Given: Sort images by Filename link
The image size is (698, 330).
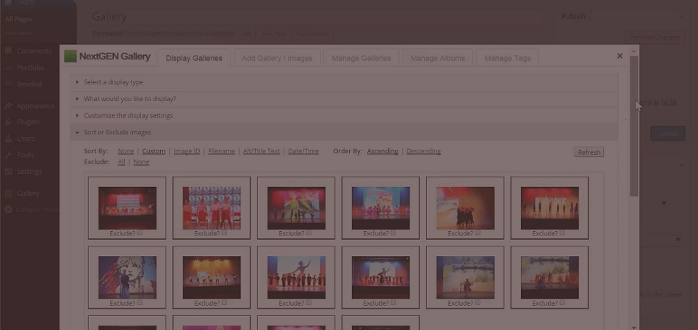Looking at the screenshot, I should click(221, 151).
